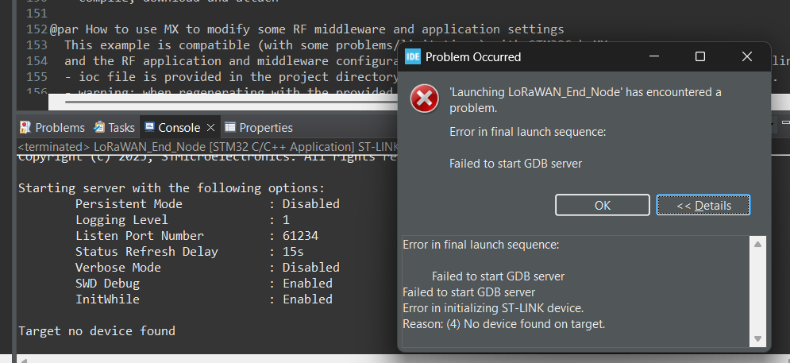Maximize the Problem Occurred dialog

[x=700, y=57]
